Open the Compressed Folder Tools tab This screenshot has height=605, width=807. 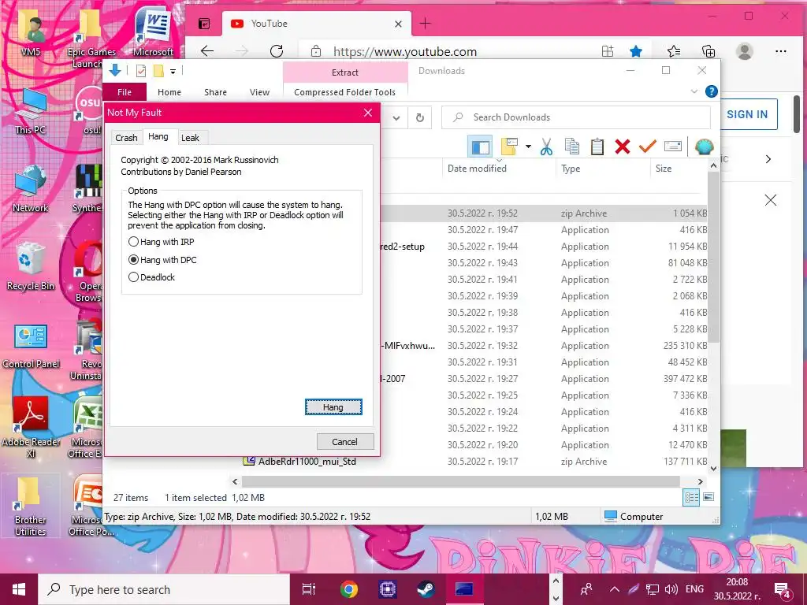[x=345, y=92]
